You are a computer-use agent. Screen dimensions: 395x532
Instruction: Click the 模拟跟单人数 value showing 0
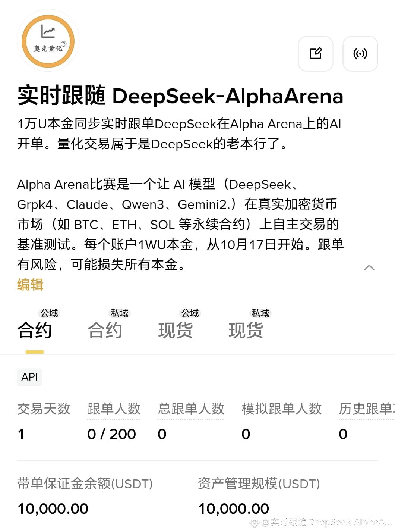tap(246, 434)
